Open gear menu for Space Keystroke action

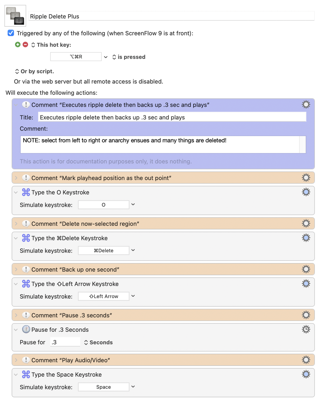(x=306, y=374)
